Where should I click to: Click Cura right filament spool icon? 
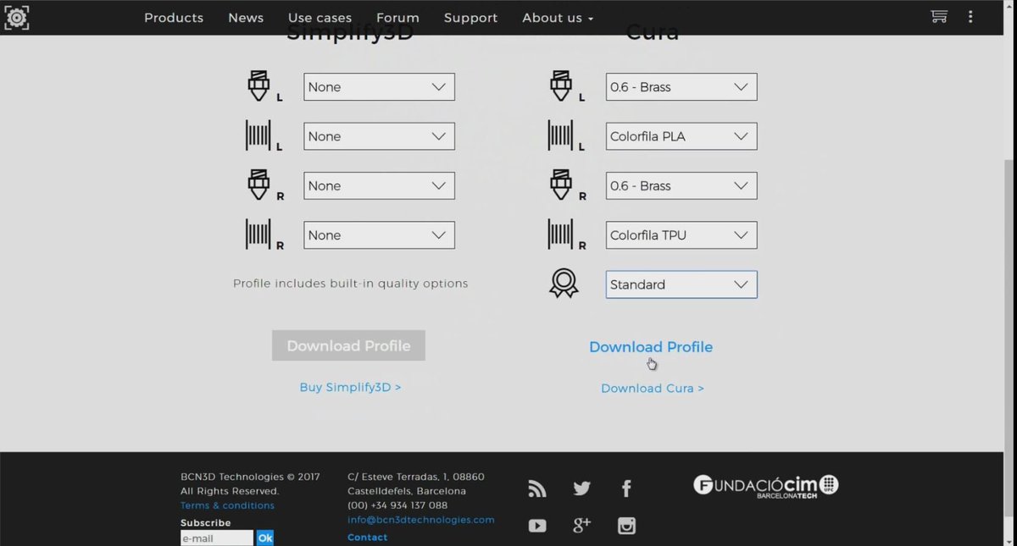coord(561,234)
